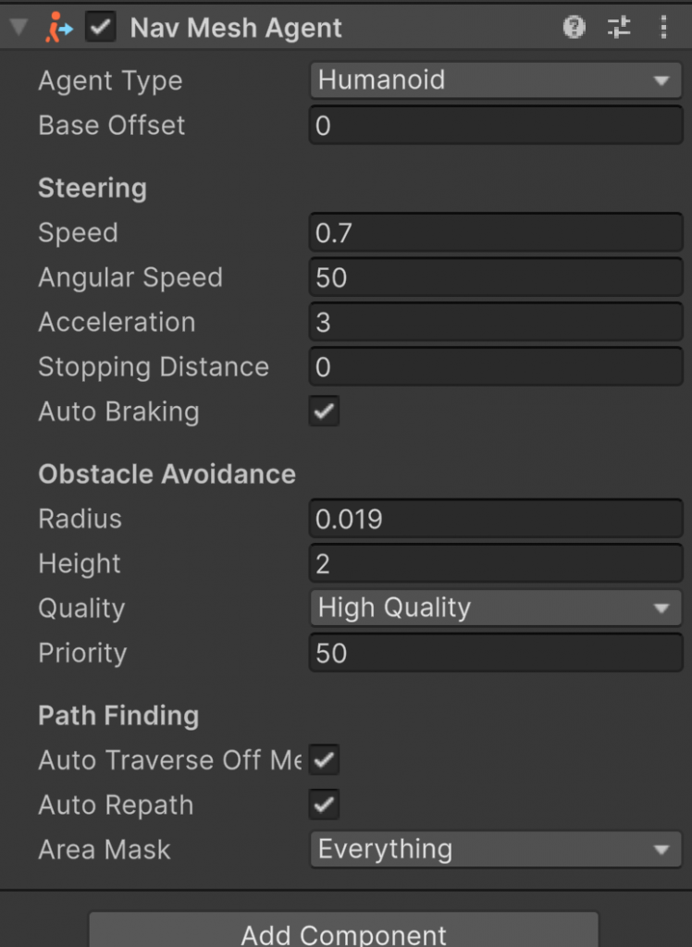The width and height of the screenshot is (692, 947).
Task: Disable the Nav Mesh Agent component checkbox
Action: [x=100, y=28]
